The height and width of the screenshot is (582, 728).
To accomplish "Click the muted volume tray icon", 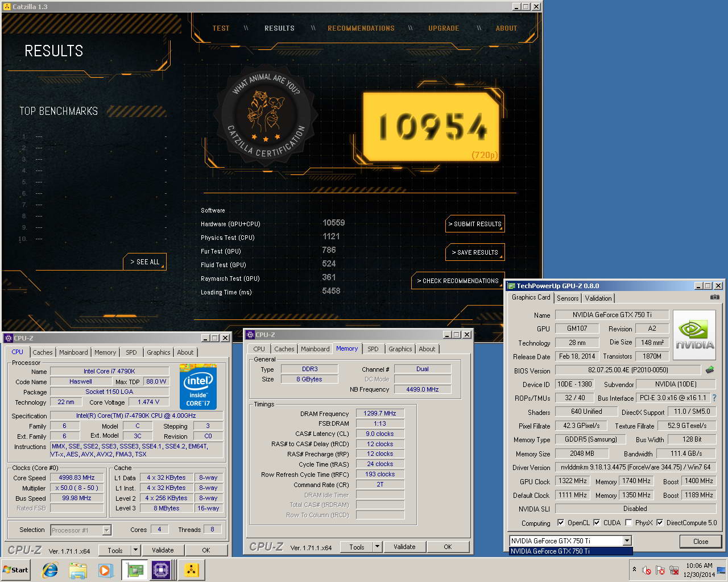I will tap(647, 570).
